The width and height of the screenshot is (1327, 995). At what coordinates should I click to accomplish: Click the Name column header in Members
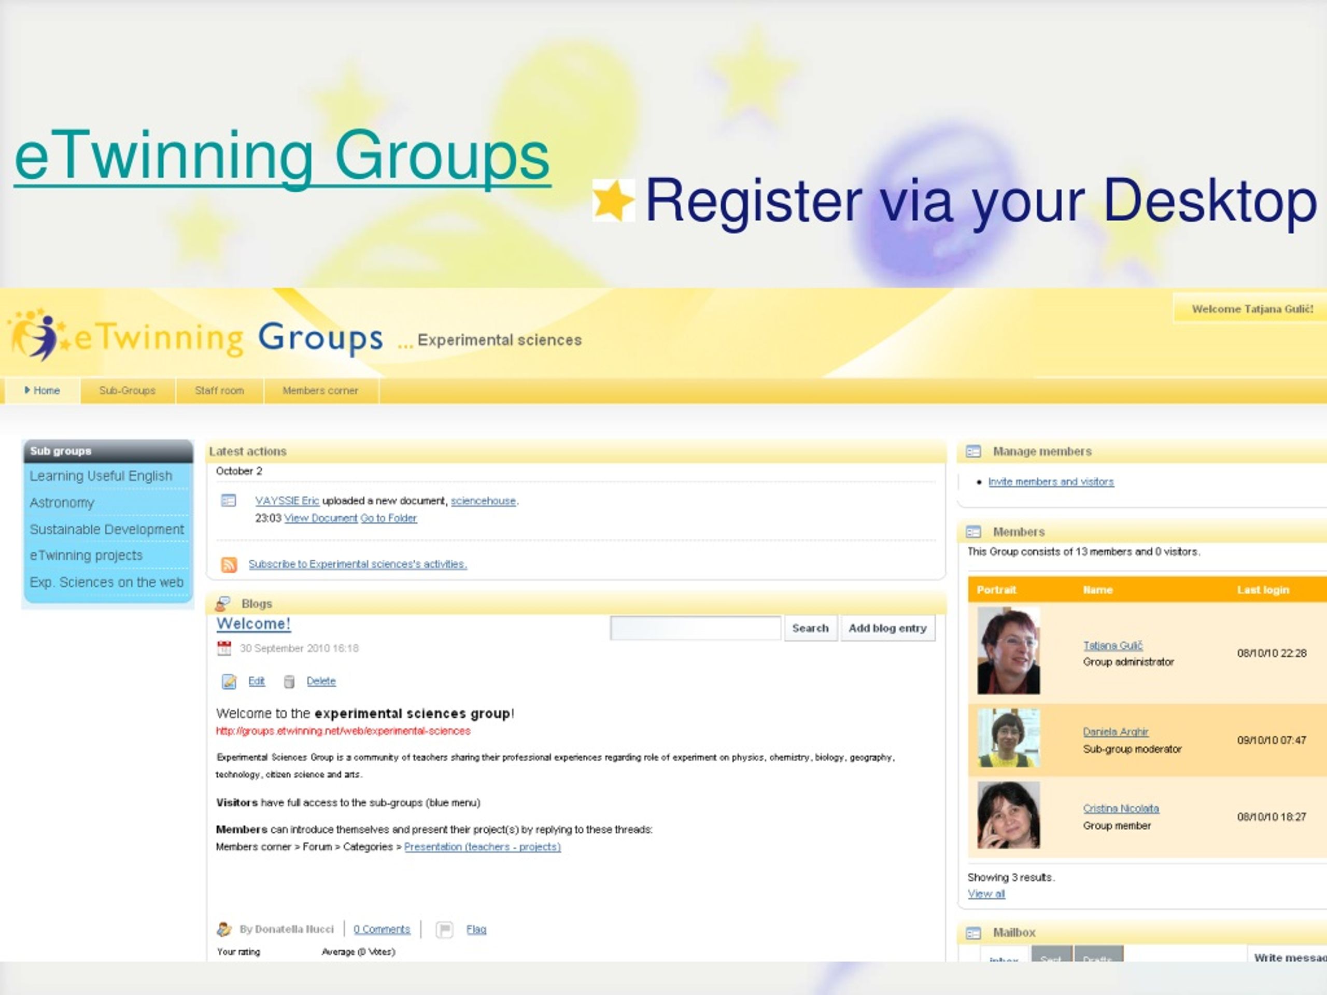[1098, 590]
